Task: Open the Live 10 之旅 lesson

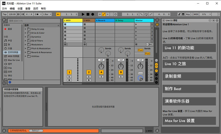Action: point(189,64)
